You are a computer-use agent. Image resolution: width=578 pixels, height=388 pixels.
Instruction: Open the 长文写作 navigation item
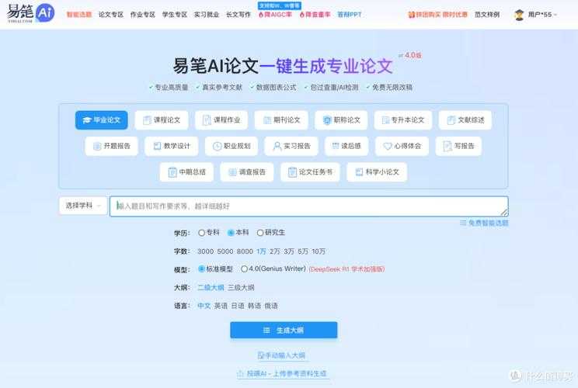[239, 15]
